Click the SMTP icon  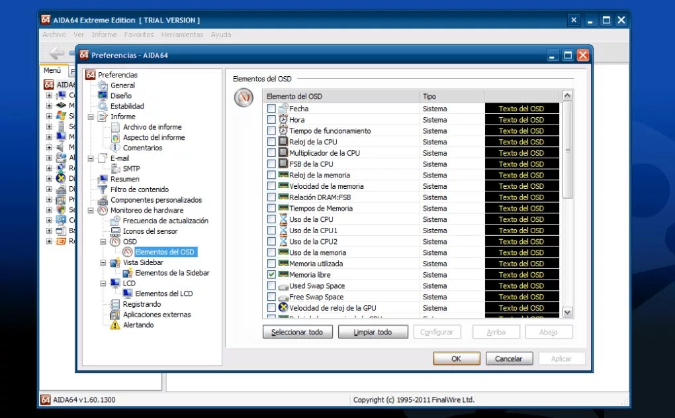115,169
